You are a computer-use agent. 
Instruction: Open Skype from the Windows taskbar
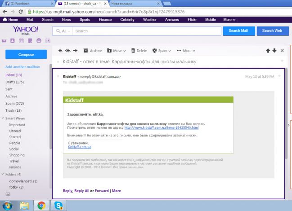[58, 205]
